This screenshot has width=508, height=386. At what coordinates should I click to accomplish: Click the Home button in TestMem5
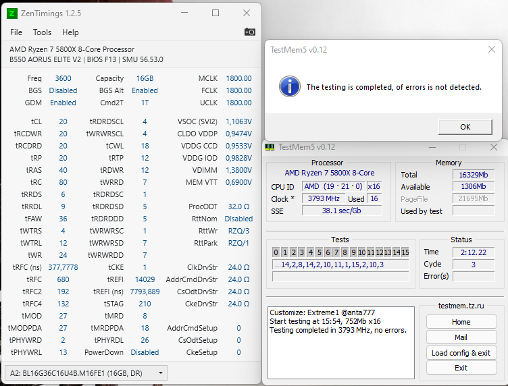461,322
